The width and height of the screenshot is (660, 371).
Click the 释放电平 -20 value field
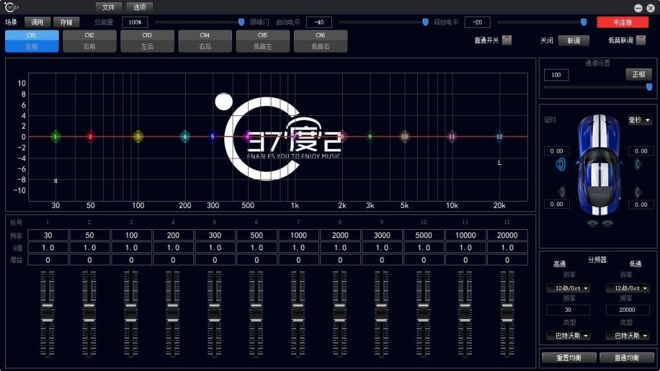[477, 22]
